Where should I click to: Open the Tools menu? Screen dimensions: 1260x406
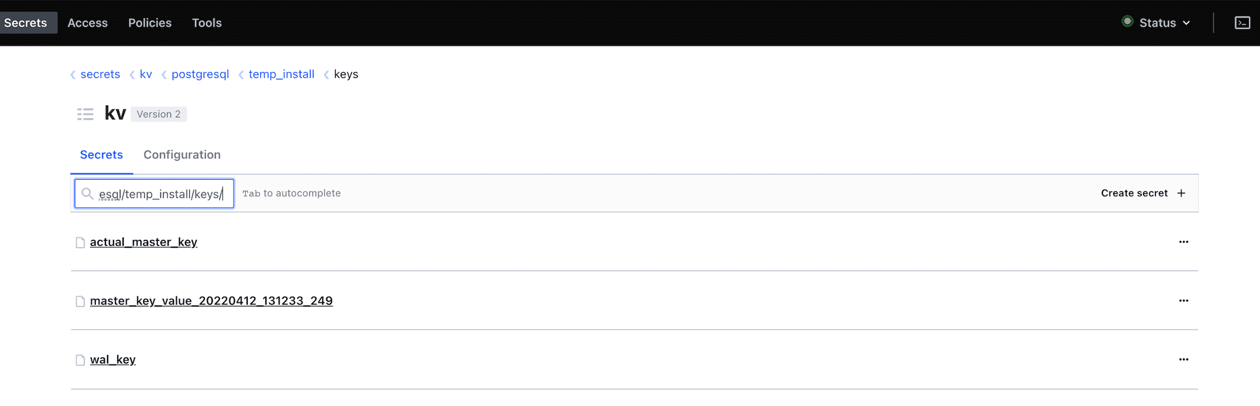coord(207,23)
